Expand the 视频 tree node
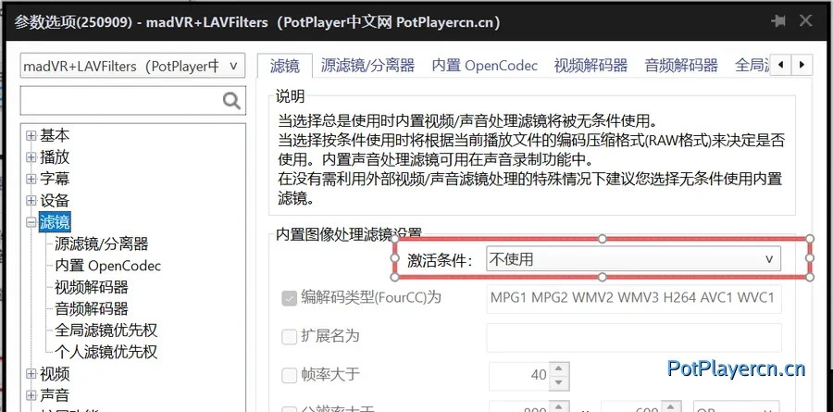This screenshot has height=412, width=833. [31, 374]
